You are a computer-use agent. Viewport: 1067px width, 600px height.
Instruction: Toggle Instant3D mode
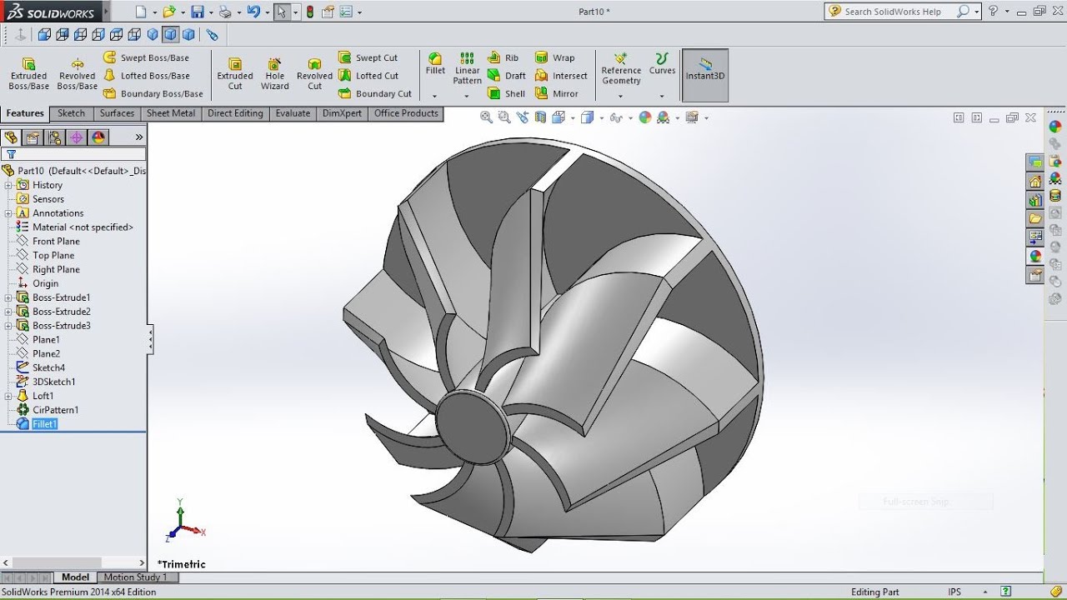705,75
